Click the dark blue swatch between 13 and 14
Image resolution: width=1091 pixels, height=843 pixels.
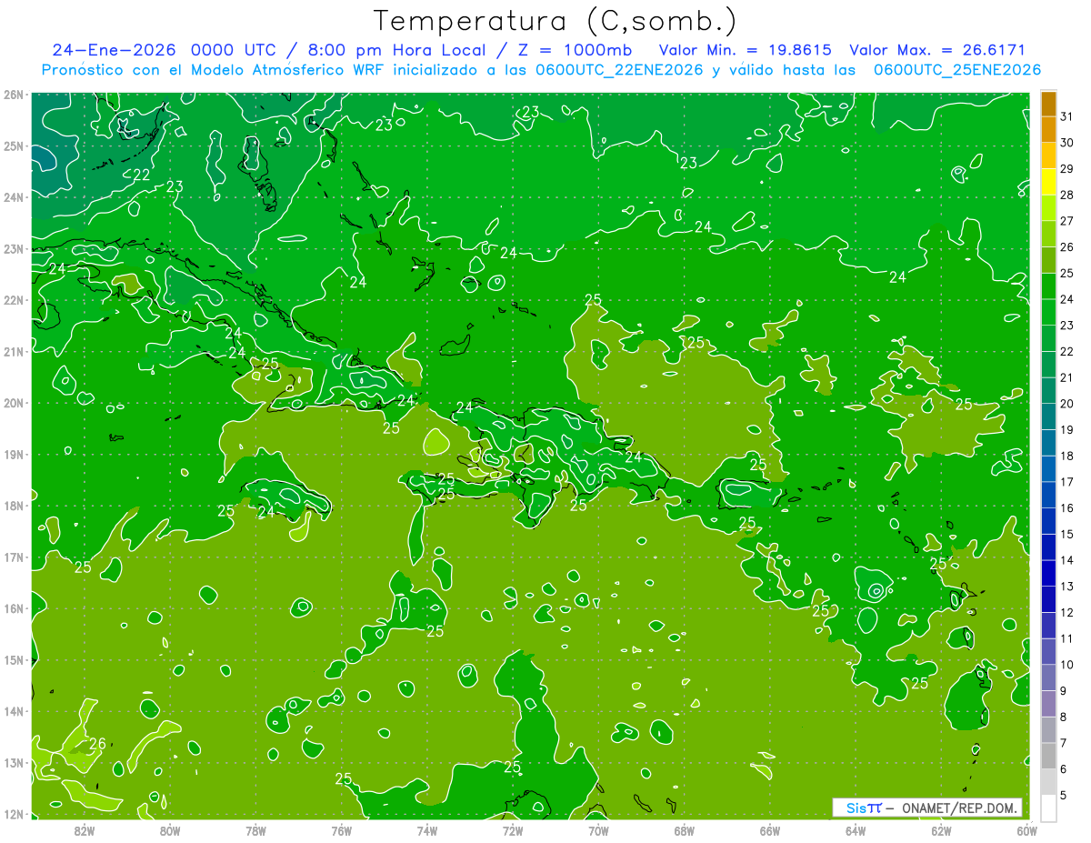[x=1048, y=573]
